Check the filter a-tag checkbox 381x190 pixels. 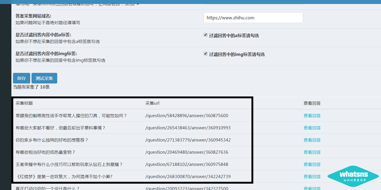click(205, 35)
